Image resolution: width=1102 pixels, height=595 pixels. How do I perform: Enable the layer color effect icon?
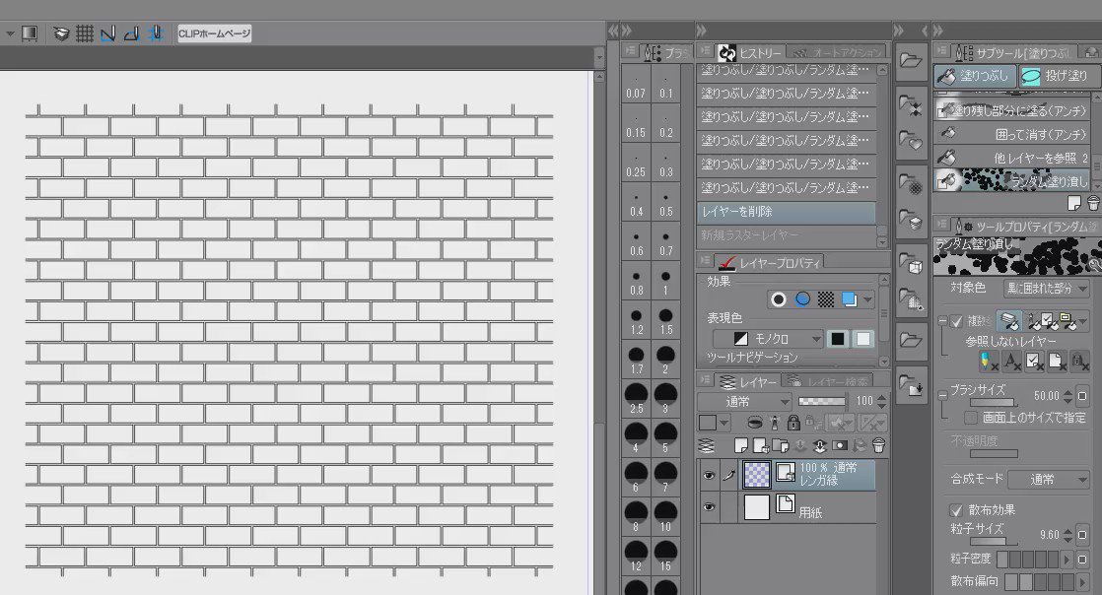tap(850, 299)
